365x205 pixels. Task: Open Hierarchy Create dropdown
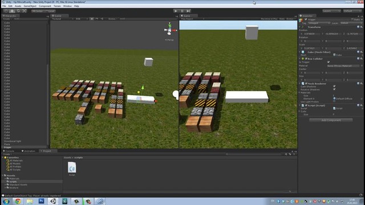[x=7, y=19]
